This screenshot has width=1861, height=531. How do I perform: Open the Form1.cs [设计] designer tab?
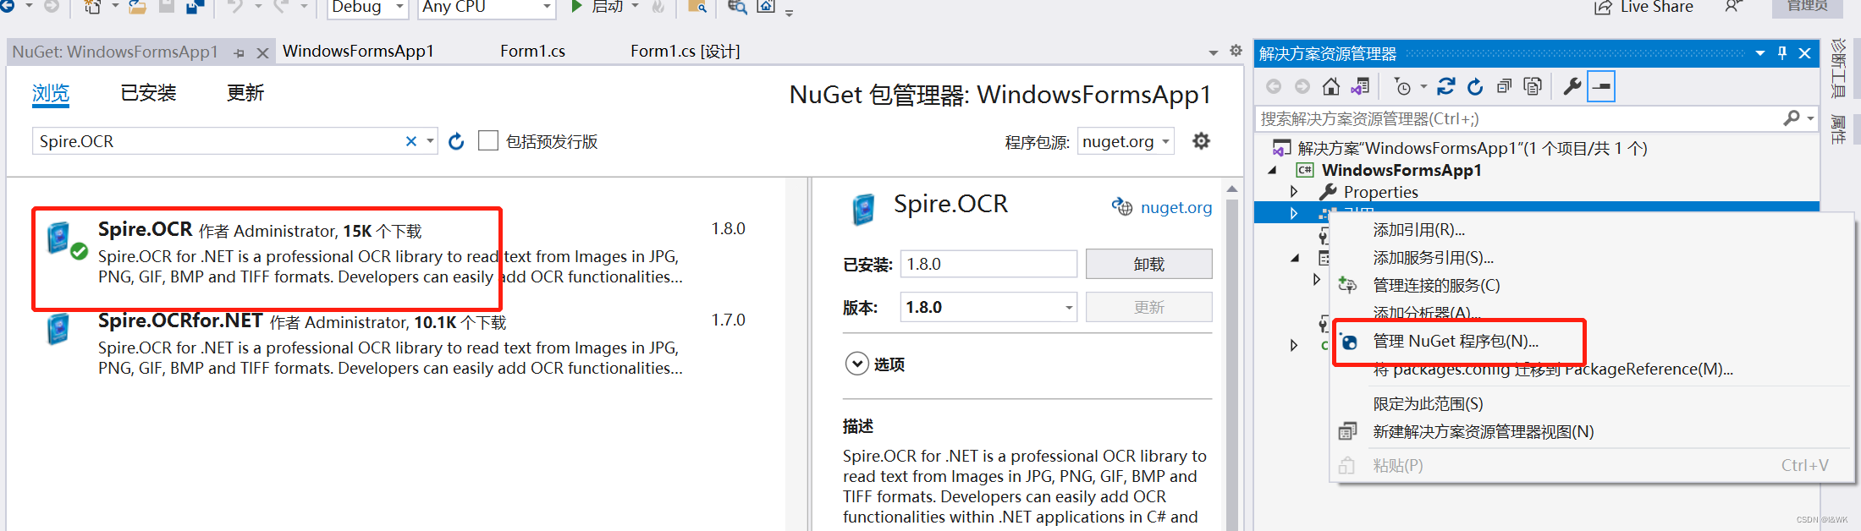(x=685, y=52)
